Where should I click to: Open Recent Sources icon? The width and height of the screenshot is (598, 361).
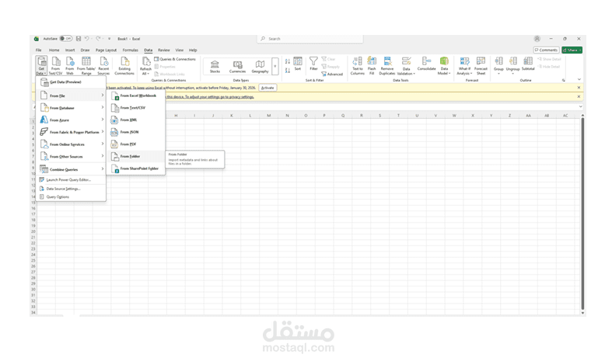pyautogui.click(x=103, y=66)
